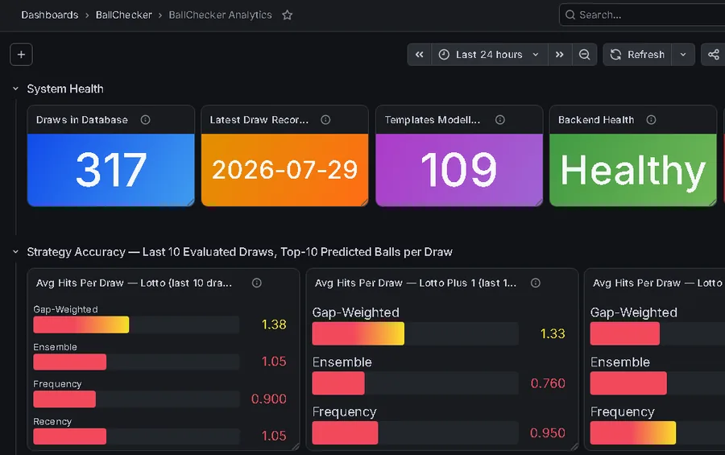Click Lotto Plus 1 Gap-Weighted bar
This screenshot has height=455, width=725.
[x=415, y=333]
